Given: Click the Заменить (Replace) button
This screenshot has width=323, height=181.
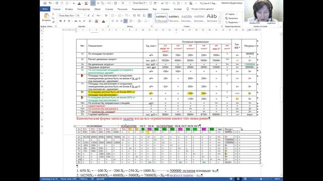Looking at the screenshot, I should [232, 18].
